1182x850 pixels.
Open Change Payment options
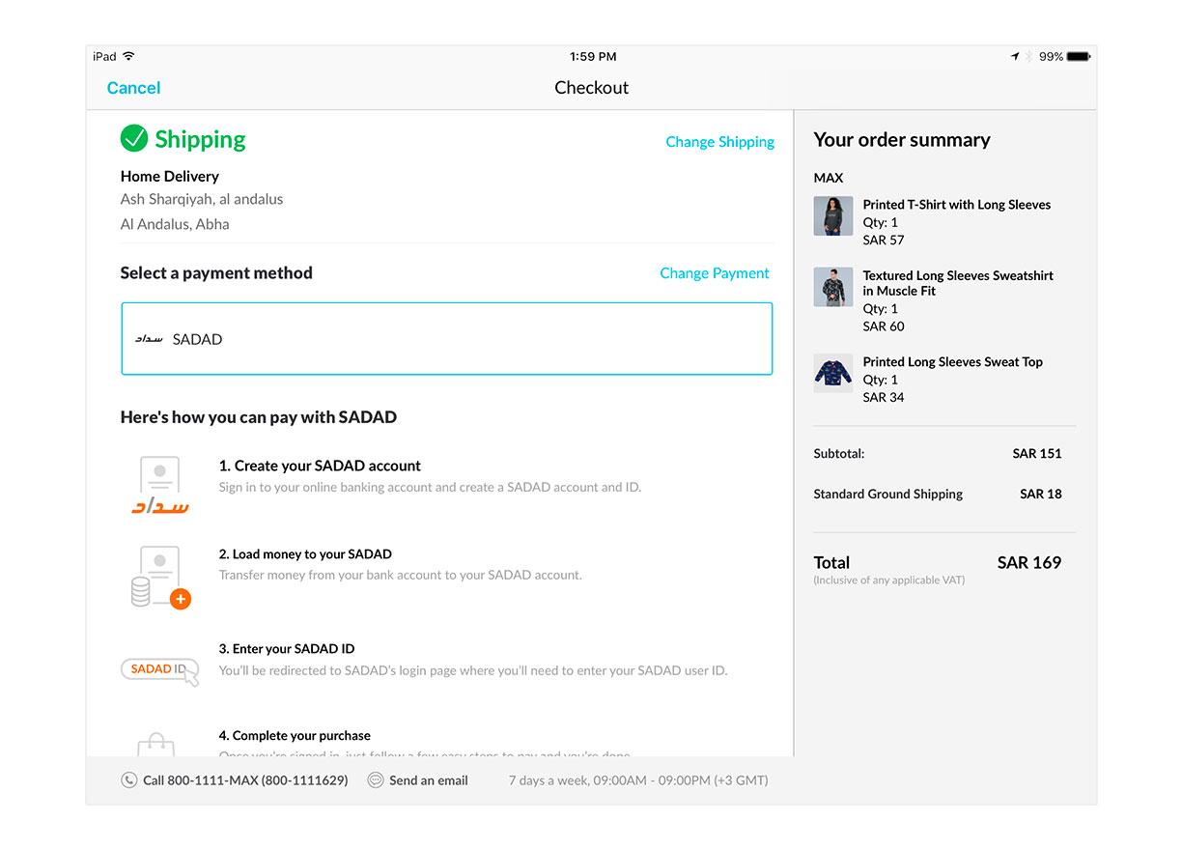click(715, 273)
